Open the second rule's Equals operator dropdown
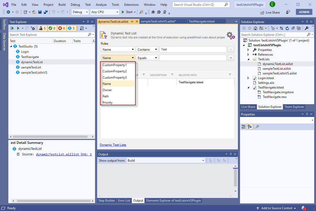Image resolution: width=316 pixels, height=211 pixels. pos(147,58)
